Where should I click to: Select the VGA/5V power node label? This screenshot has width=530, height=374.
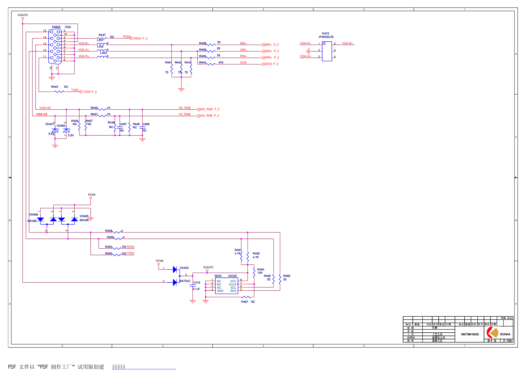pyautogui.click(x=23, y=15)
